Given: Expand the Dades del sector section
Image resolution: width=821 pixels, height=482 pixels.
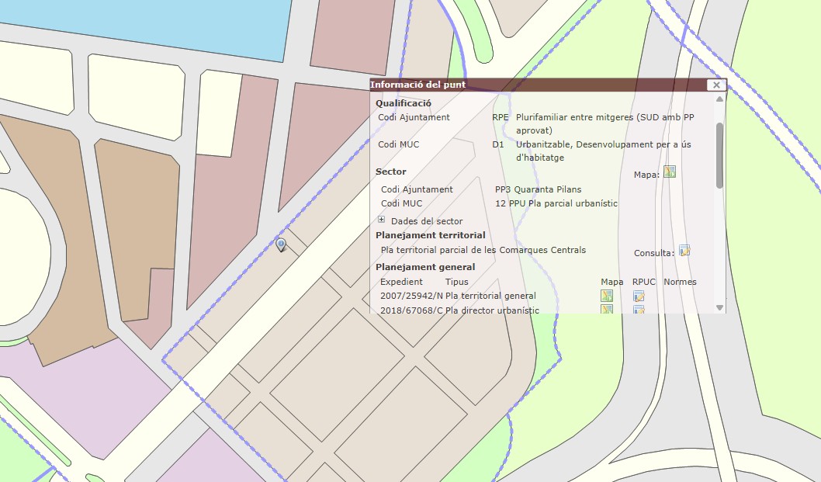Looking at the screenshot, I should click(381, 220).
